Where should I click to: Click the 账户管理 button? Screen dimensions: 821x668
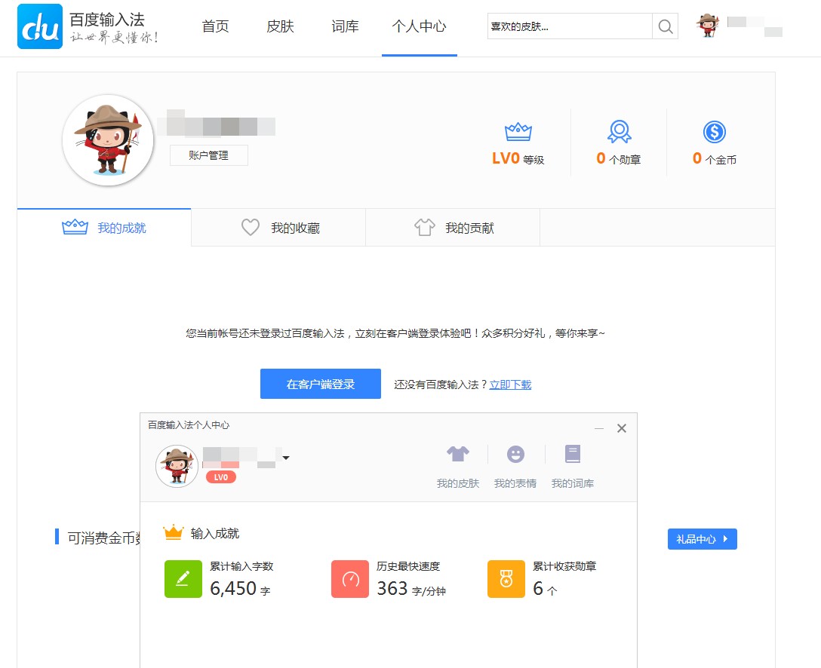click(209, 155)
